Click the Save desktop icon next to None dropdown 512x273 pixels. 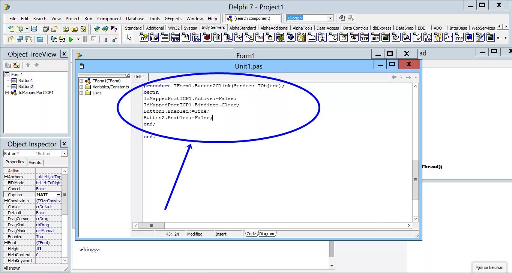click(342, 18)
